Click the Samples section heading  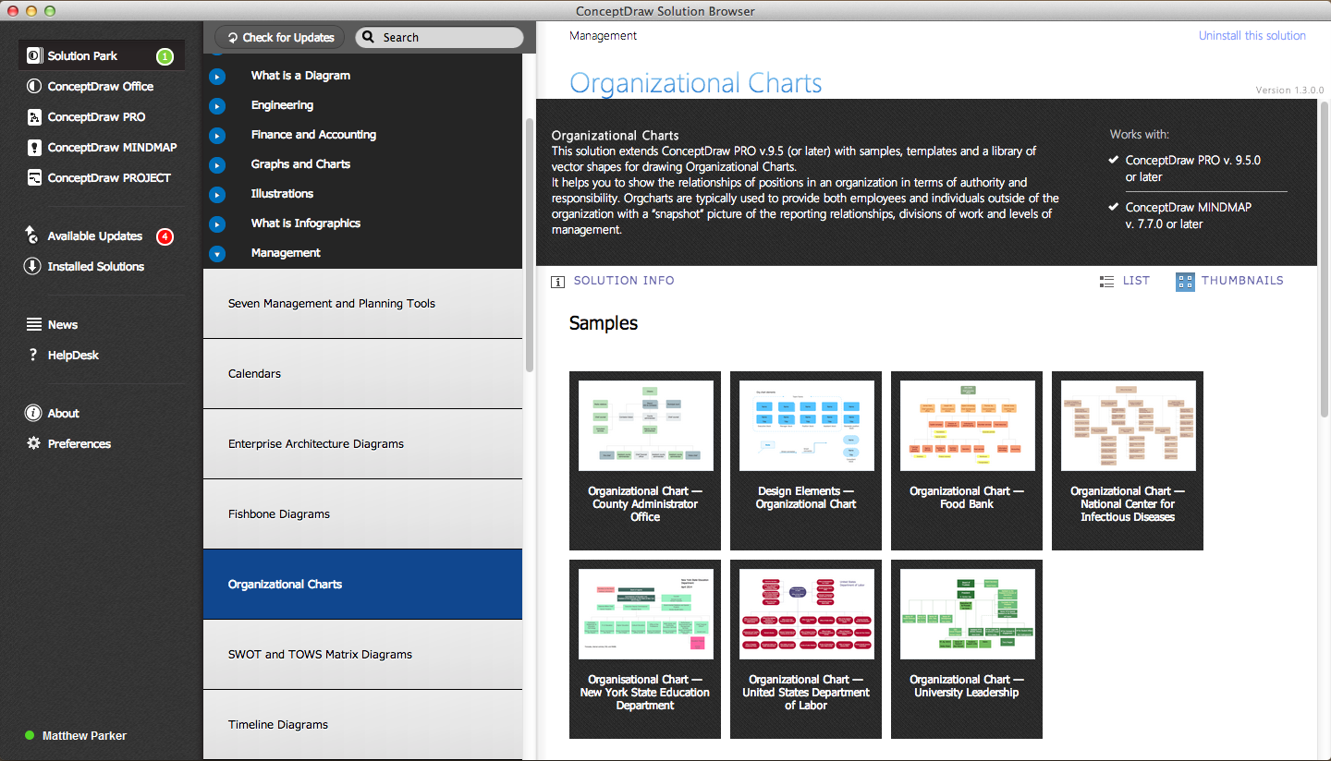pyautogui.click(x=604, y=323)
